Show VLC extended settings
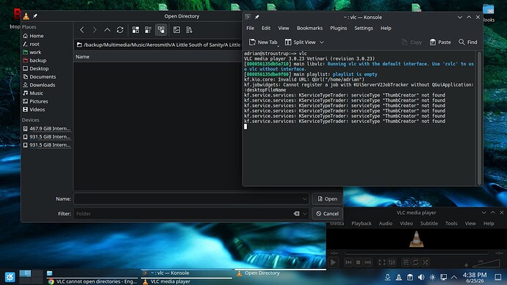The height and width of the screenshot is (285, 507). [x=392, y=262]
